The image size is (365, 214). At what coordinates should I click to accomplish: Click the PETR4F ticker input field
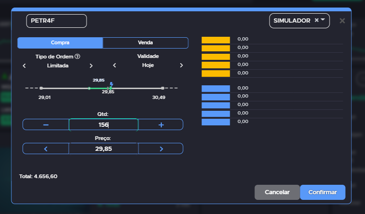[57, 21]
